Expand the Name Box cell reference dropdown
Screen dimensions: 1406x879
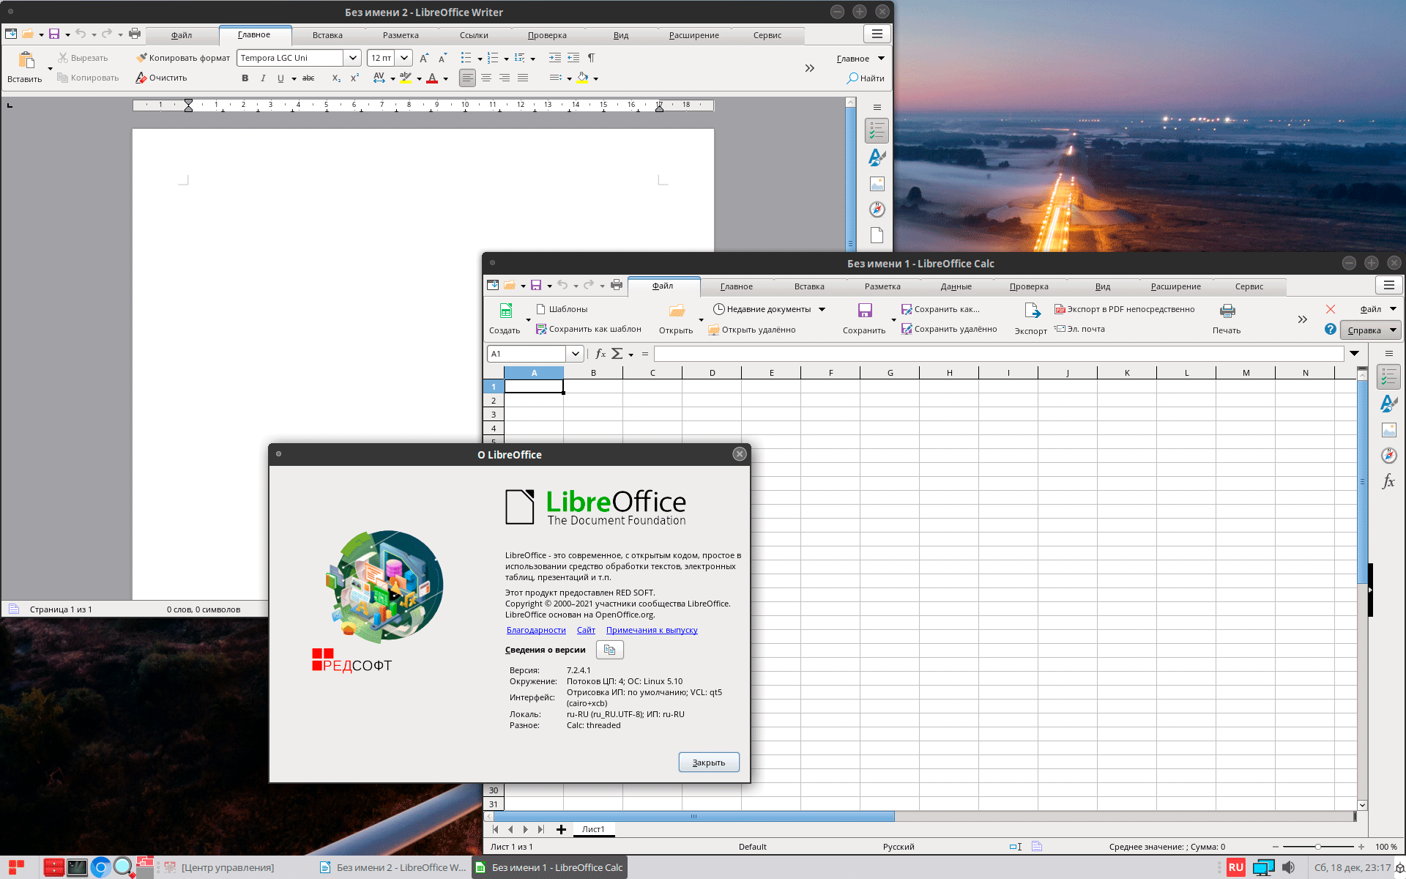tap(576, 354)
